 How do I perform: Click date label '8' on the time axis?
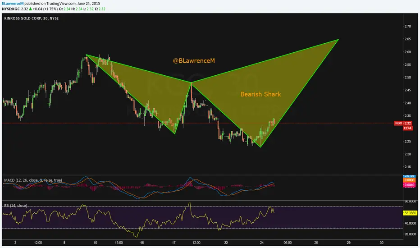coord(64,243)
